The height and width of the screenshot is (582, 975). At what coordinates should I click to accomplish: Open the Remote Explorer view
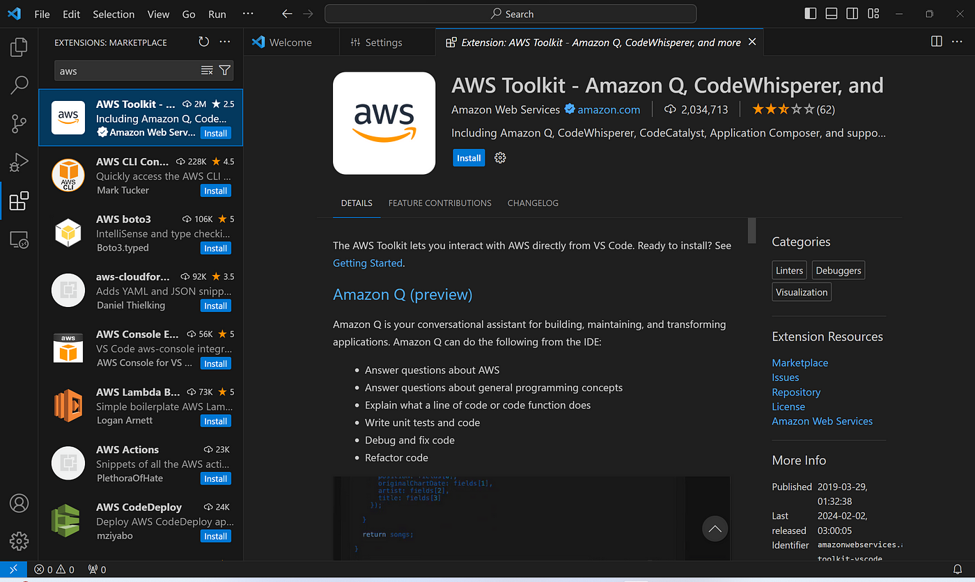[x=19, y=239]
